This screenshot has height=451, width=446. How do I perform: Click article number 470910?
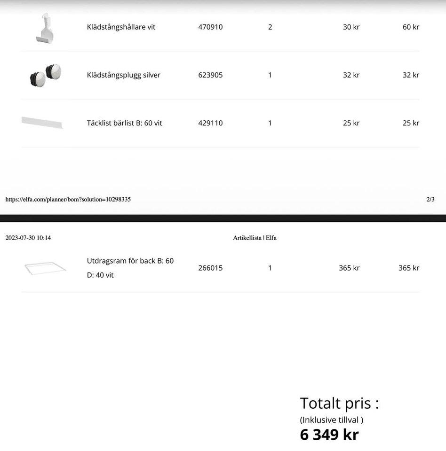click(210, 27)
